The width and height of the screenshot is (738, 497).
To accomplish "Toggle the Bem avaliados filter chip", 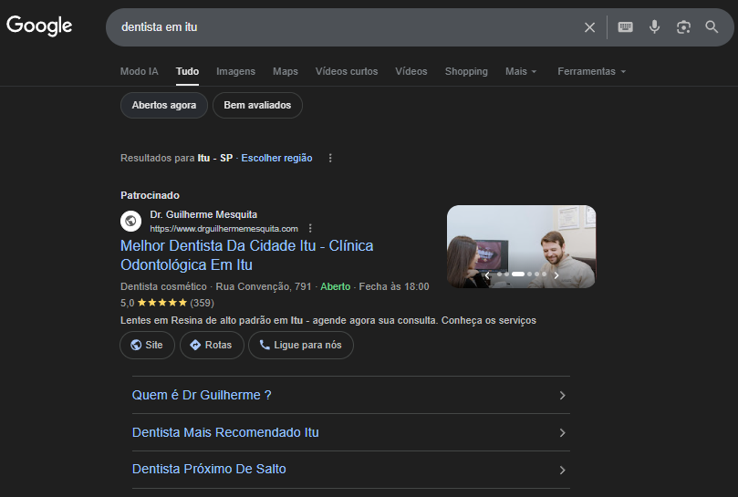I will (257, 106).
